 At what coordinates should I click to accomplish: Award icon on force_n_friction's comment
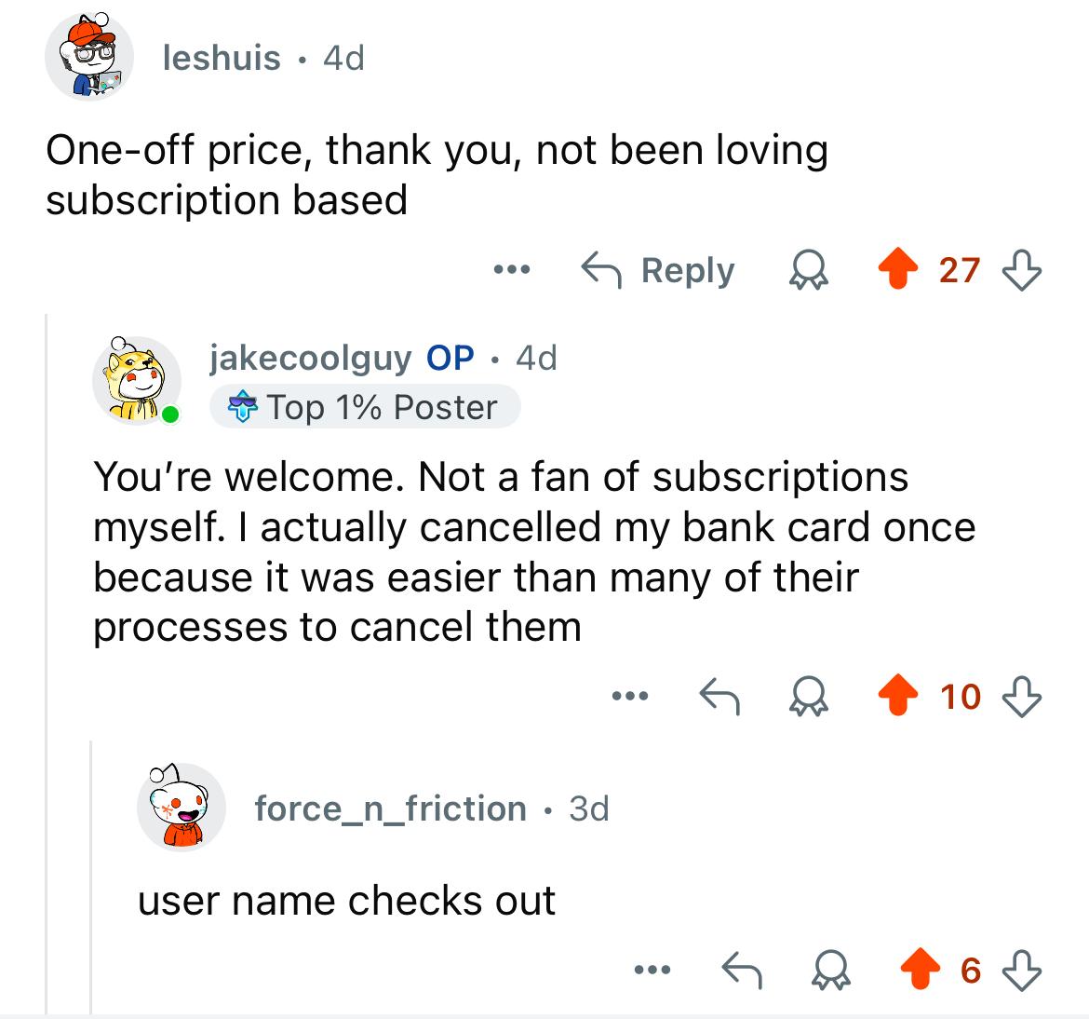coord(830,970)
